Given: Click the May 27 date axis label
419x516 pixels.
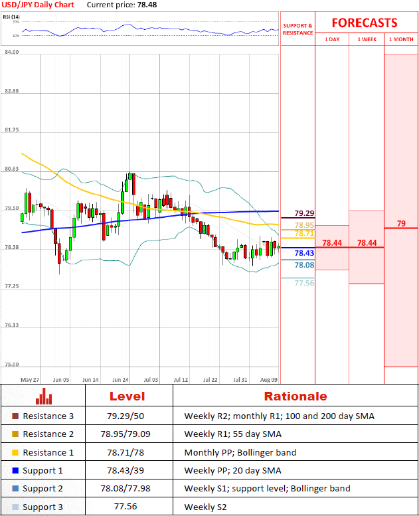Looking at the screenshot, I should click(30, 380).
